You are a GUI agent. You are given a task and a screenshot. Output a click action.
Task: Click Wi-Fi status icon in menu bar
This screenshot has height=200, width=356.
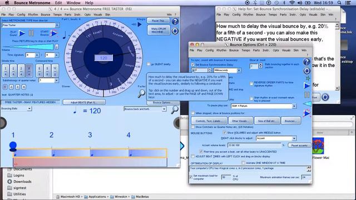[x=291, y=3]
